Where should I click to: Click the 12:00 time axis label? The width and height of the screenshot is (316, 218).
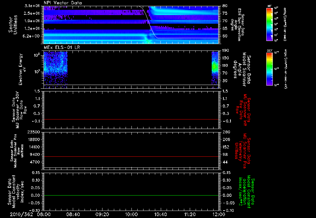coord(219,214)
